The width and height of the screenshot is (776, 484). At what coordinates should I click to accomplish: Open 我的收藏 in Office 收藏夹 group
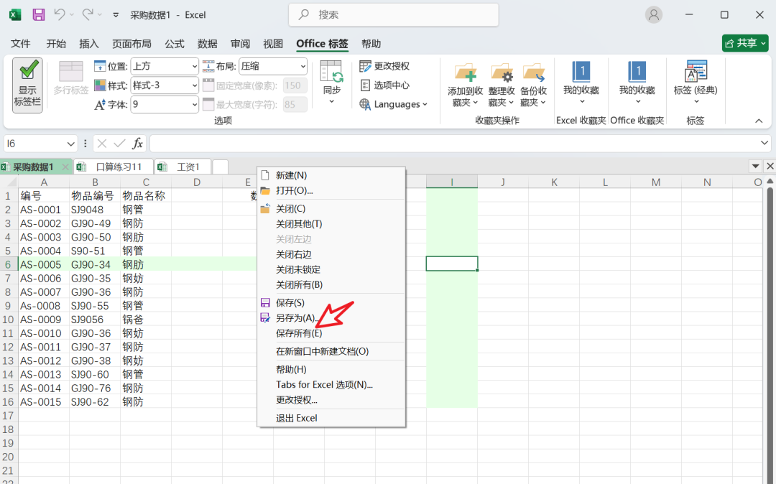pyautogui.click(x=637, y=83)
